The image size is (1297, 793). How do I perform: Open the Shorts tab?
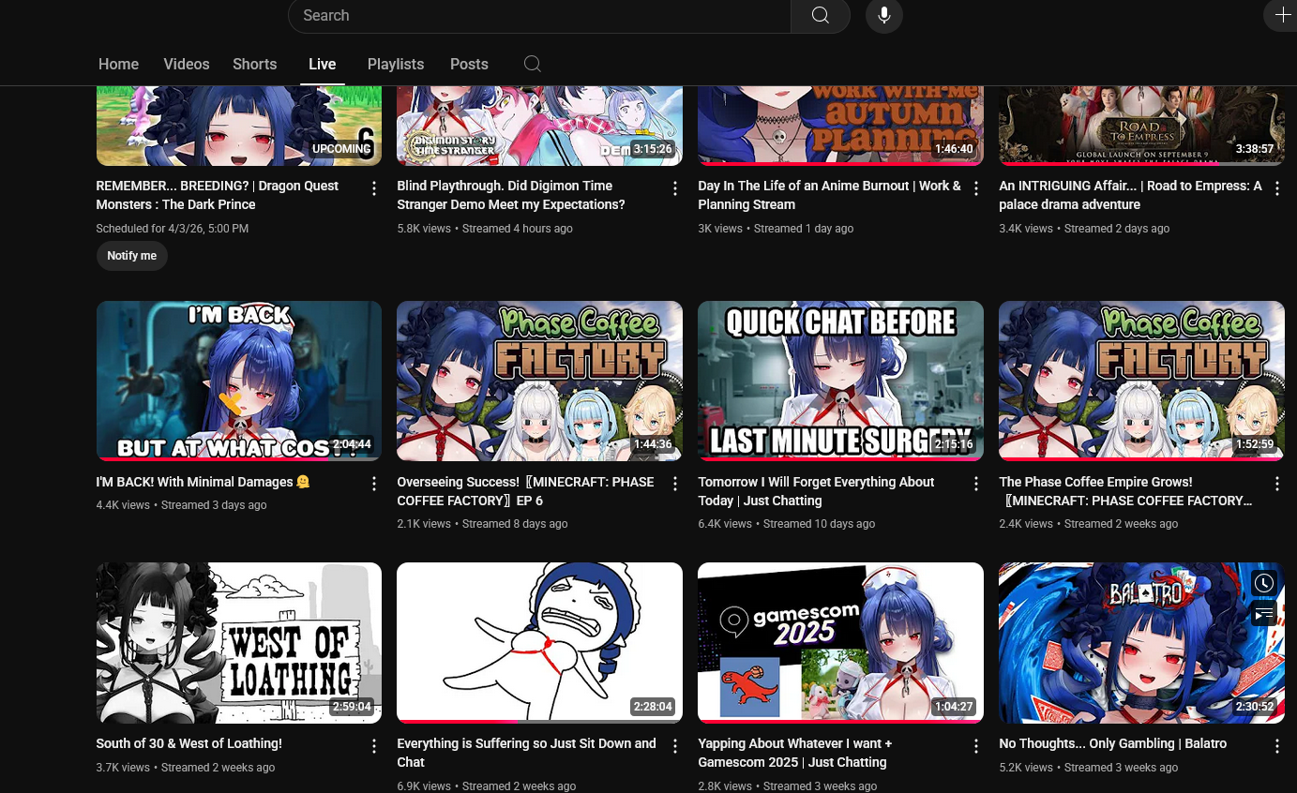click(x=254, y=64)
